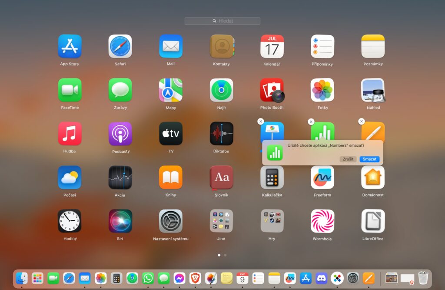Open Nastavení systému

pyautogui.click(x=171, y=221)
